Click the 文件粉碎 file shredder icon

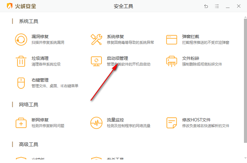coord(172,61)
